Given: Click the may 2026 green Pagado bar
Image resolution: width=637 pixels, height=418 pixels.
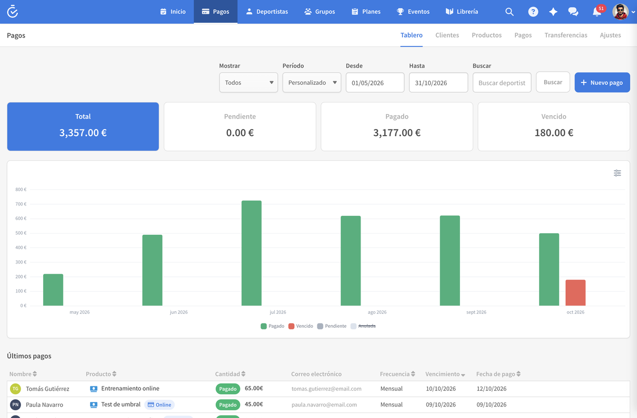Looking at the screenshot, I should [x=53, y=290].
